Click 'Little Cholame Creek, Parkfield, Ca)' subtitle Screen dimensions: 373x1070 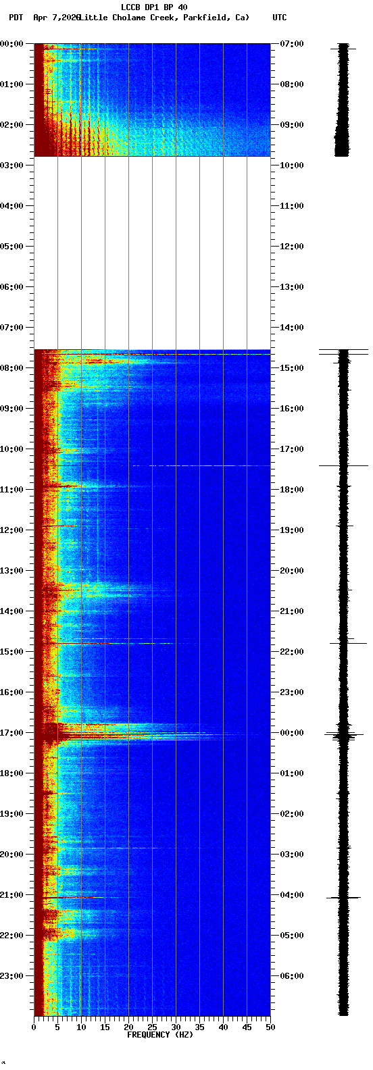[164, 18]
